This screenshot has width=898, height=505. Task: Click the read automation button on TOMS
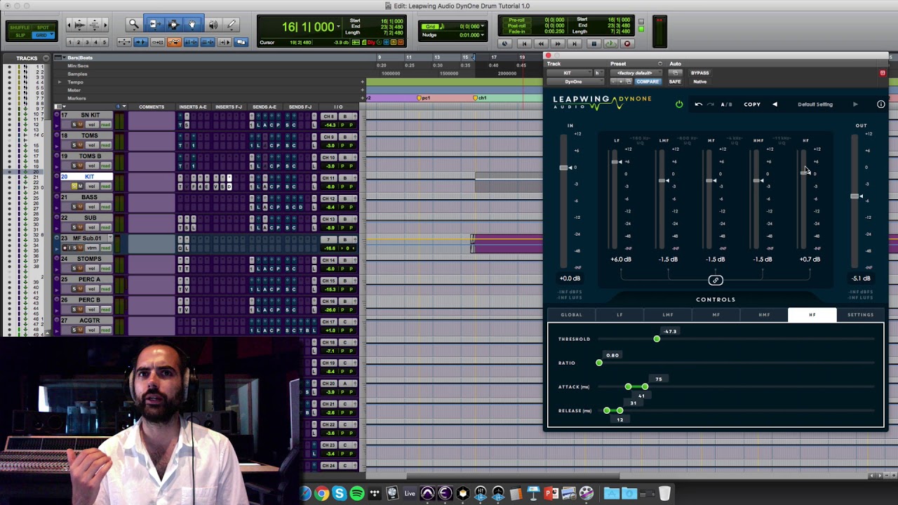[105, 145]
